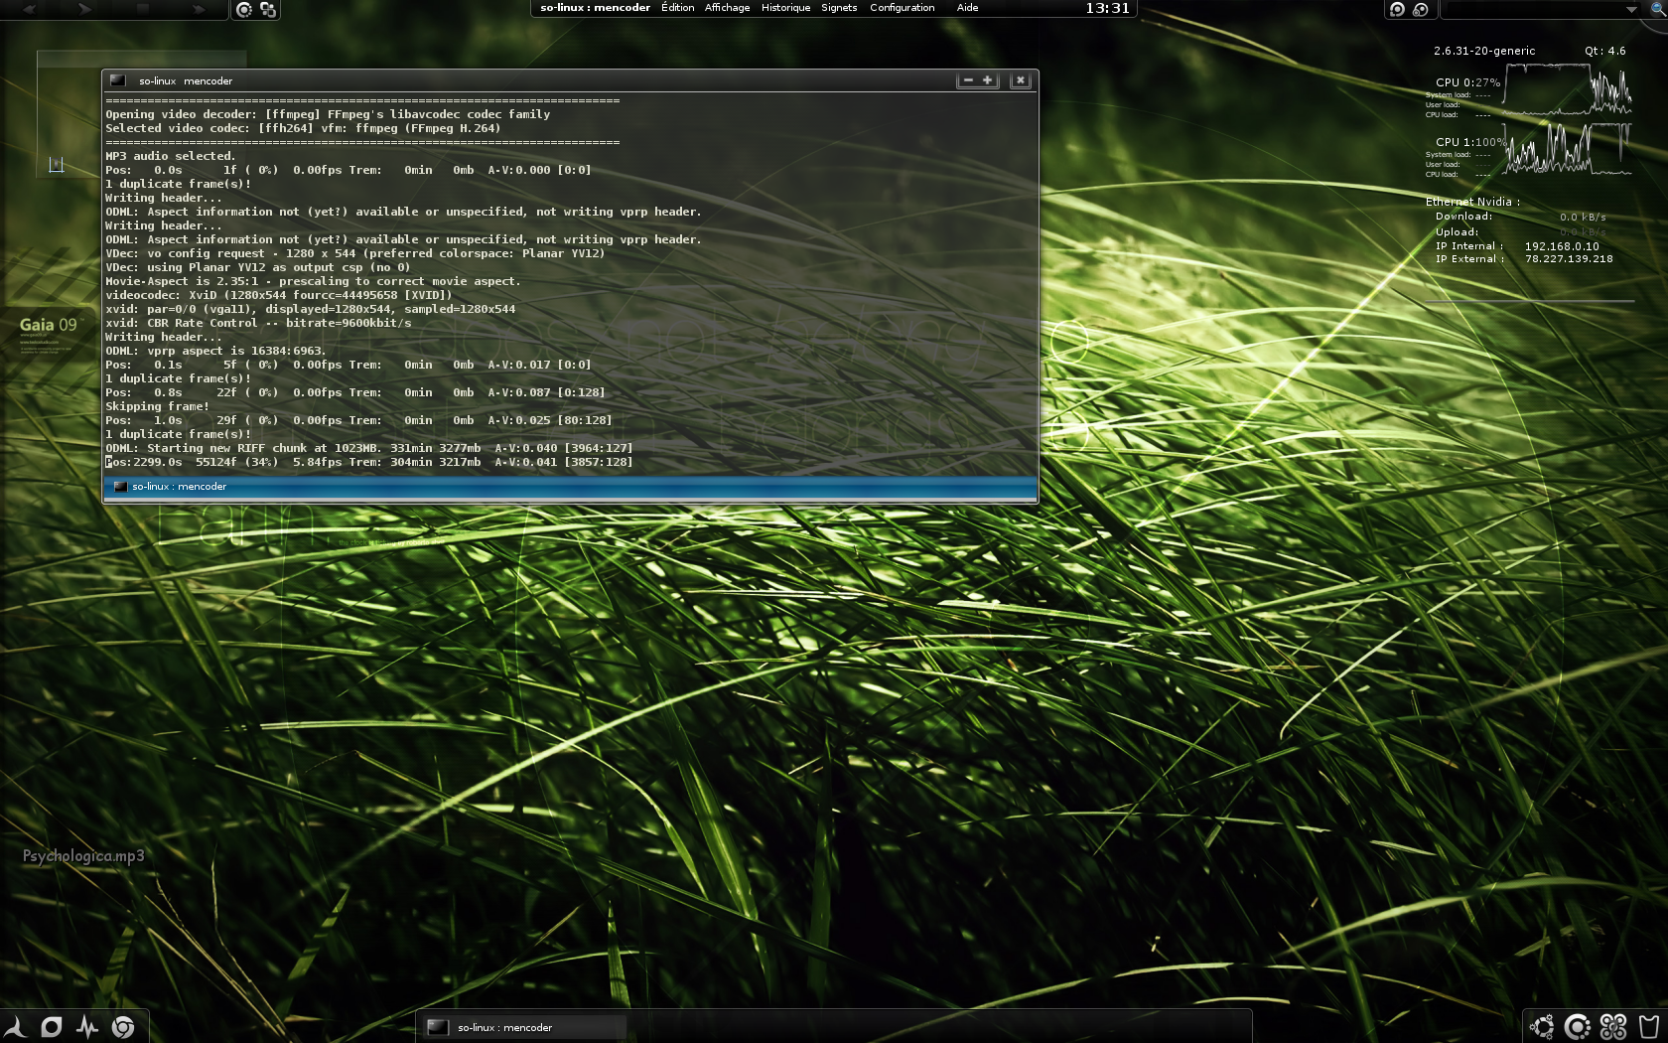This screenshot has width=1668, height=1043.
Task: Click the Gaia 09 wallpaper widget label
Action: tap(48, 325)
